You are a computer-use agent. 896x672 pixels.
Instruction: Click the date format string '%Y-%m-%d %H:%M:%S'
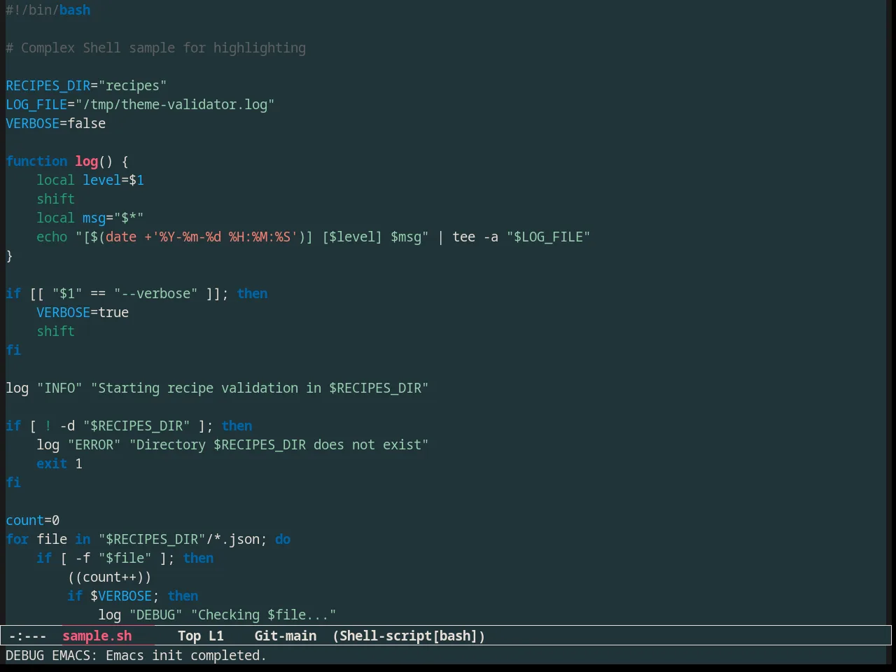(x=225, y=237)
